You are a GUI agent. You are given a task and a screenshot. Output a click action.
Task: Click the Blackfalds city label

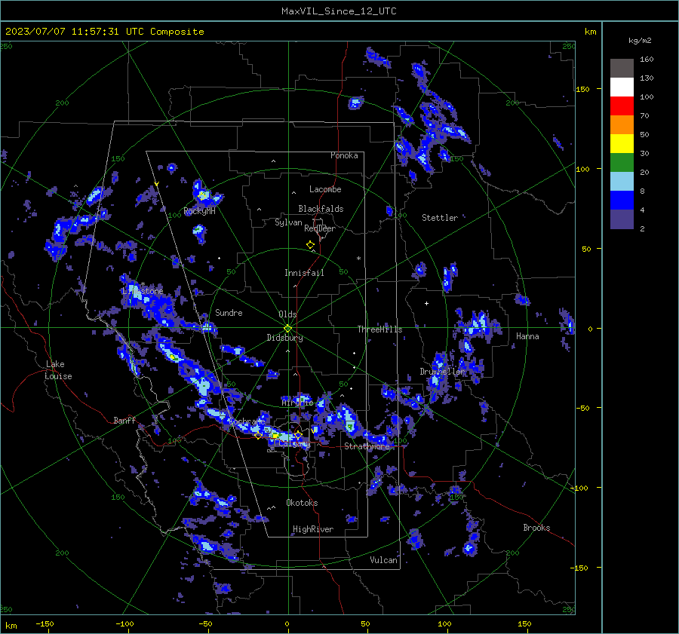pyautogui.click(x=321, y=209)
